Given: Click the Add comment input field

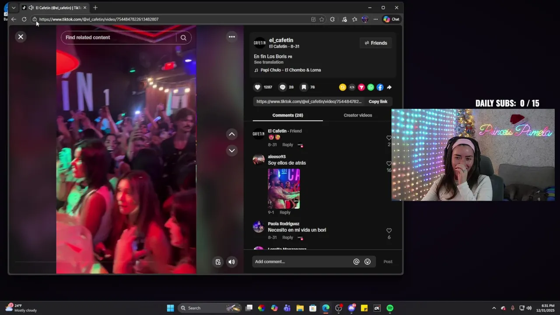Looking at the screenshot, I should tap(303, 262).
